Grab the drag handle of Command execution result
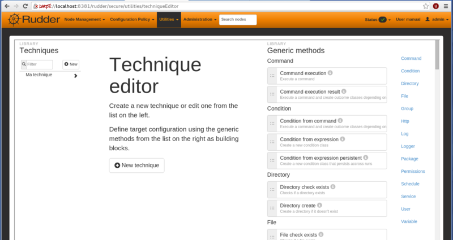The image size is (453, 240). click(x=272, y=94)
